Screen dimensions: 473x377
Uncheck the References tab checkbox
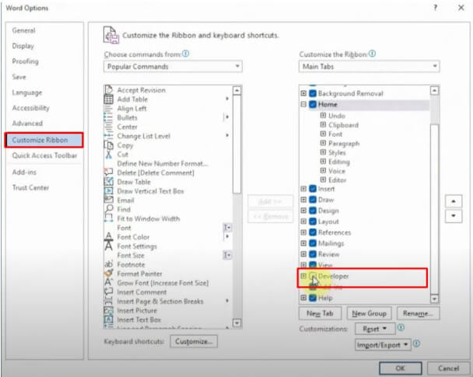[313, 232]
